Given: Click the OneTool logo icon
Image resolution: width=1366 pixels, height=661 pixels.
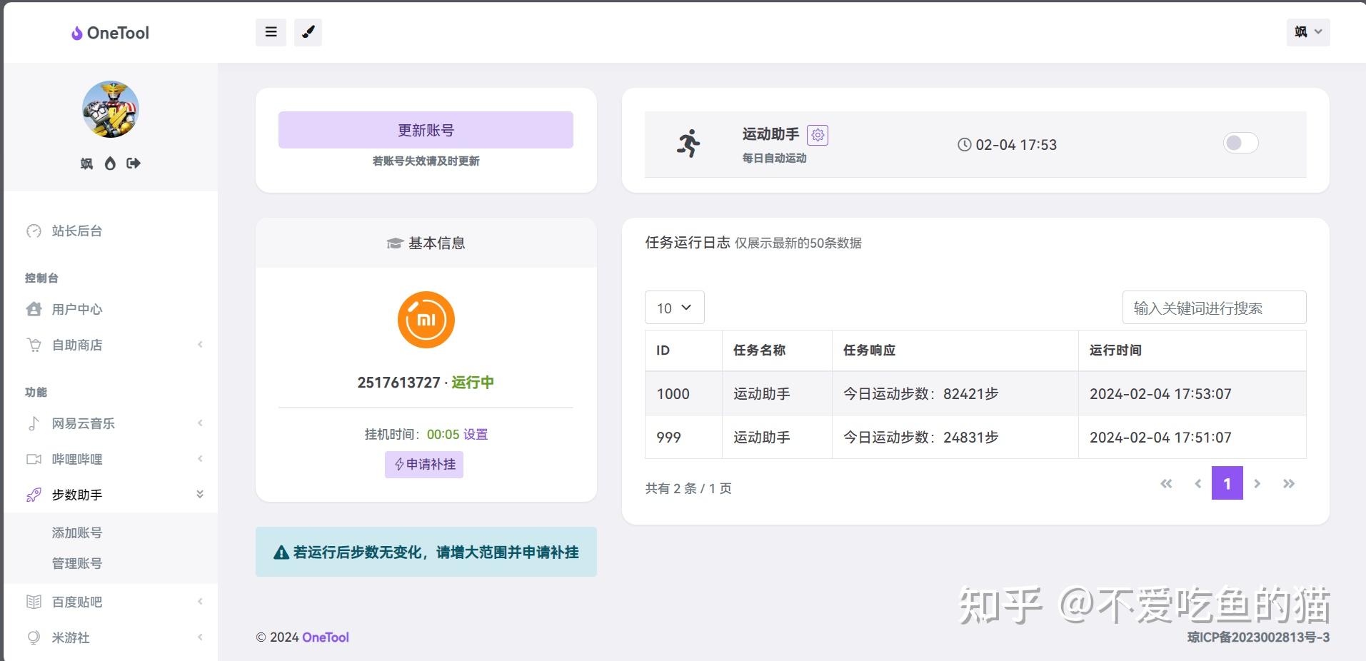Looking at the screenshot, I should click(x=76, y=33).
